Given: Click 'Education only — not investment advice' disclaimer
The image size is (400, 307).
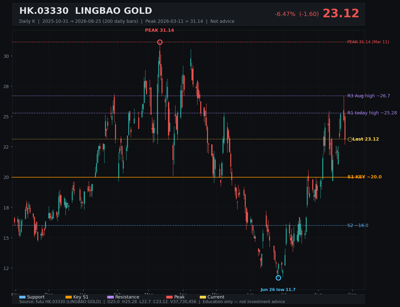Looking at the screenshot, I should [244, 302].
